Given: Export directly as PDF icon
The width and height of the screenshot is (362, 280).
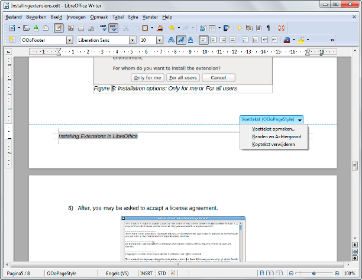Looking at the screenshot, I should (x=71, y=28).
